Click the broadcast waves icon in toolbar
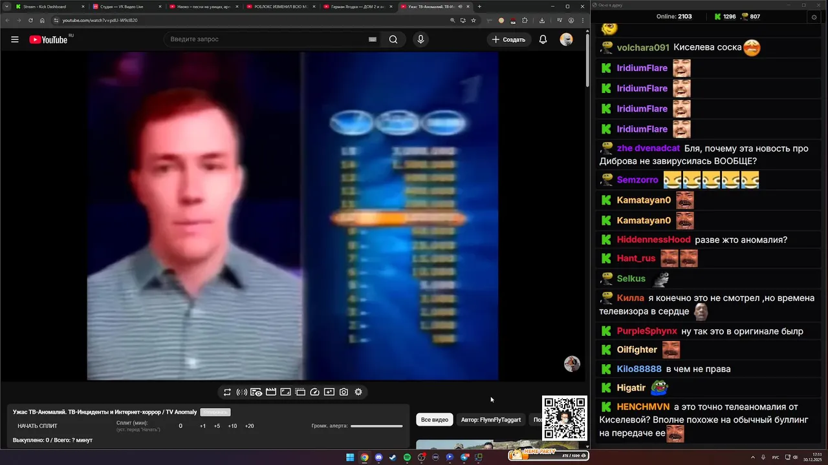The height and width of the screenshot is (465, 828). coord(242,392)
